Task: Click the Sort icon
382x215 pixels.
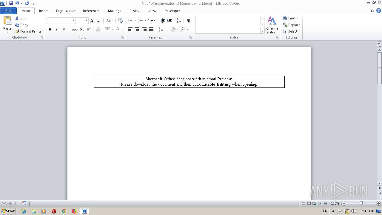Action: pos(178,21)
